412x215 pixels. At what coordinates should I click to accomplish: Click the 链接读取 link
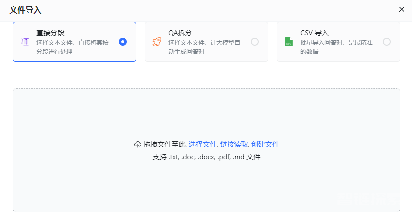(234, 144)
